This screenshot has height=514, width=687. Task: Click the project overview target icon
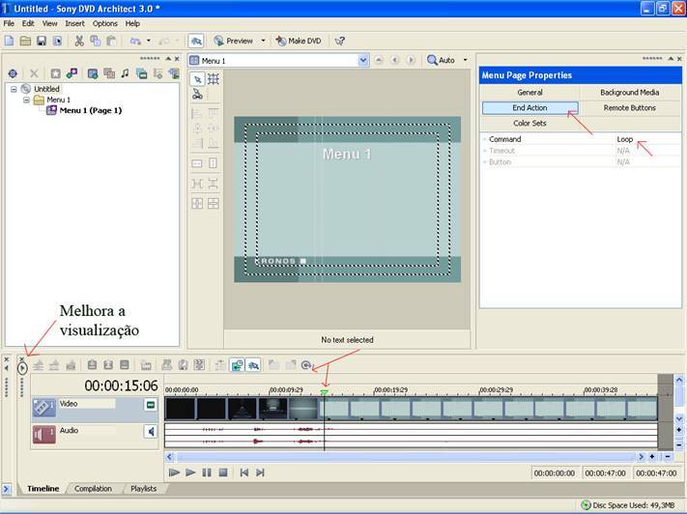13,73
